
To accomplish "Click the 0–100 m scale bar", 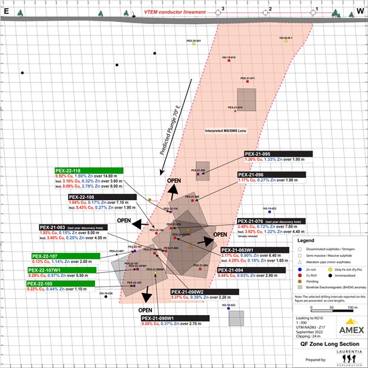I will (x=332, y=311).
